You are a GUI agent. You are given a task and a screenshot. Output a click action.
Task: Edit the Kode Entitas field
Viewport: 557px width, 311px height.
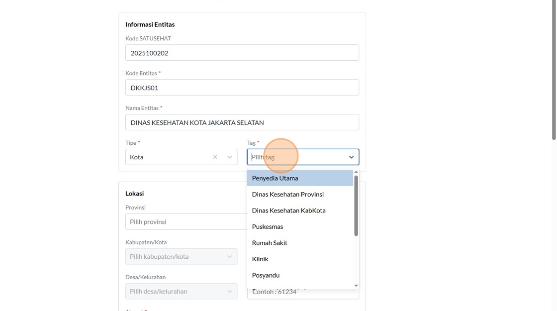tap(242, 88)
